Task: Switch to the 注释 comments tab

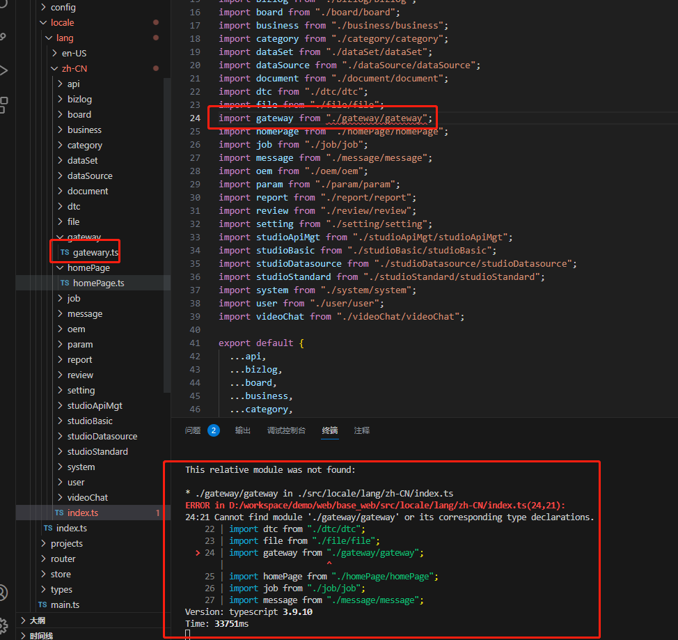Action: 362,430
